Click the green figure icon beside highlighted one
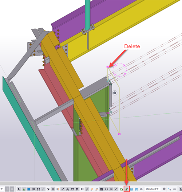The image size is (182, 192). pyautogui.click(x=122, y=189)
